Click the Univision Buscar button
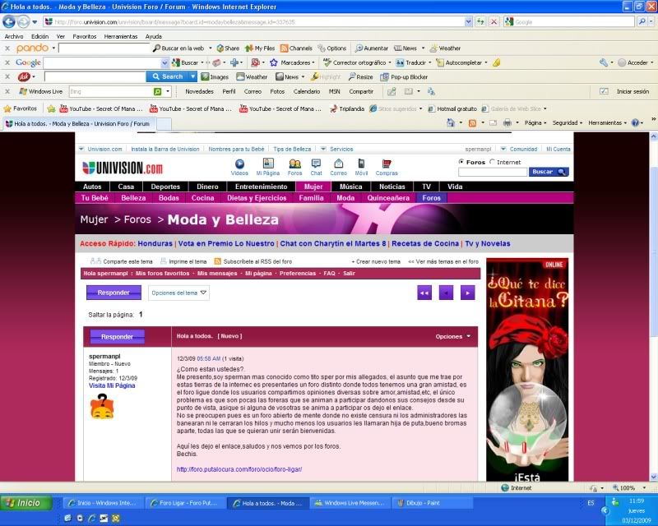The height and width of the screenshot is (526, 658). (x=549, y=172)
